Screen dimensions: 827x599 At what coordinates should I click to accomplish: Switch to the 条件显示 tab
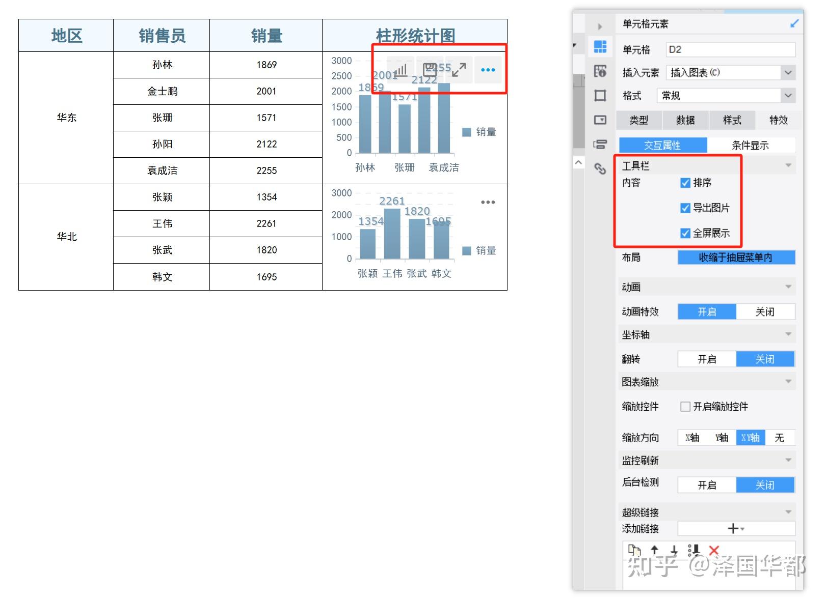[x=750, y=145]
